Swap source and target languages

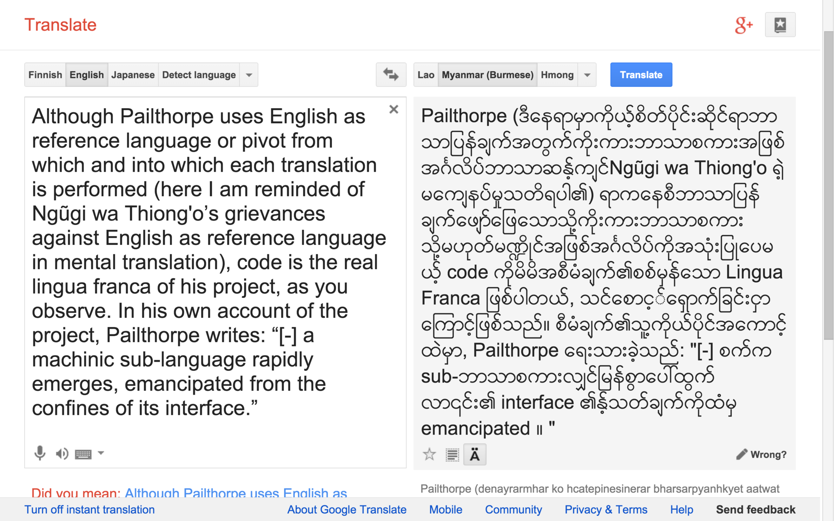pyautogui.click(x=391, y=75)
